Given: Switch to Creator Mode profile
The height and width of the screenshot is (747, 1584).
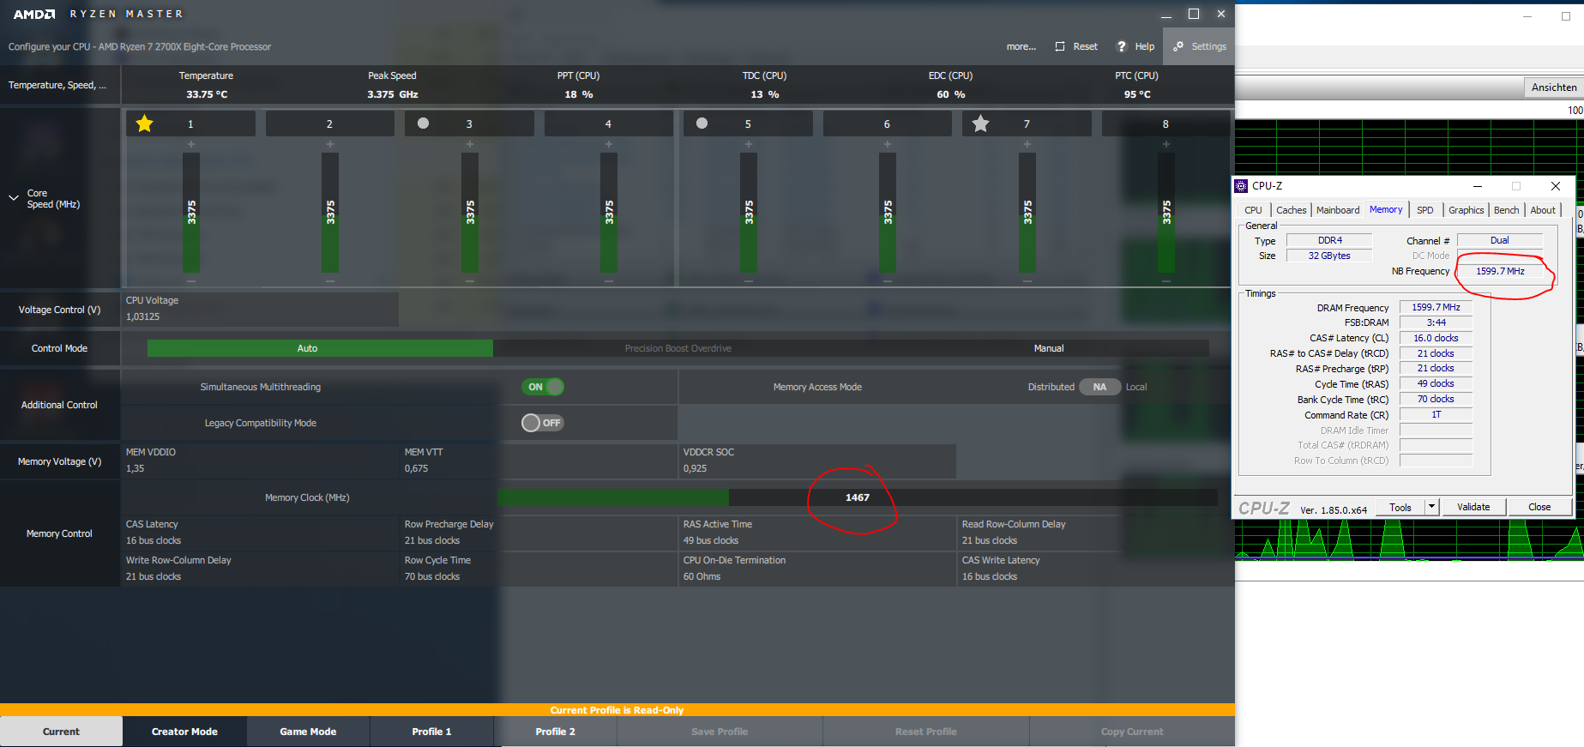Looking at the screenshot, I should [x=184, y=732].
